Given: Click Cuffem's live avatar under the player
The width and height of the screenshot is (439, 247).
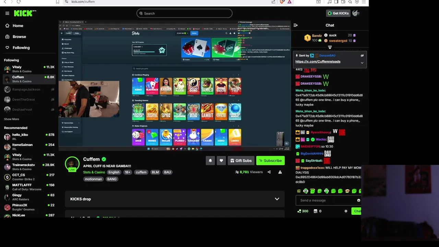Looking at the screenshot, I should pos(72,164).
